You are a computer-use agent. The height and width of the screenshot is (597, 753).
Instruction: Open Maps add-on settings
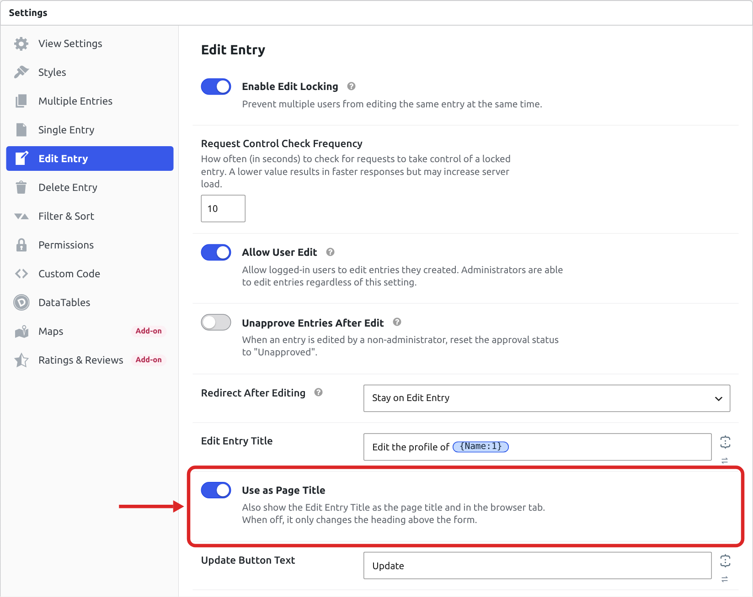[90, 331]
